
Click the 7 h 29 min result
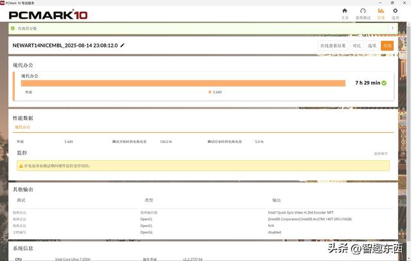(367, 83)
